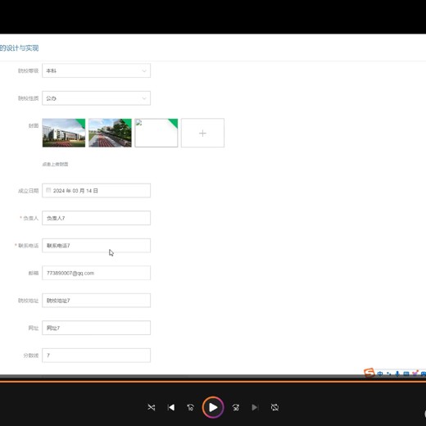Image resolution: width=426 pixels, height=426 pixels.
Task: Click the 联系电话7 input field
Action: (96, 246)
